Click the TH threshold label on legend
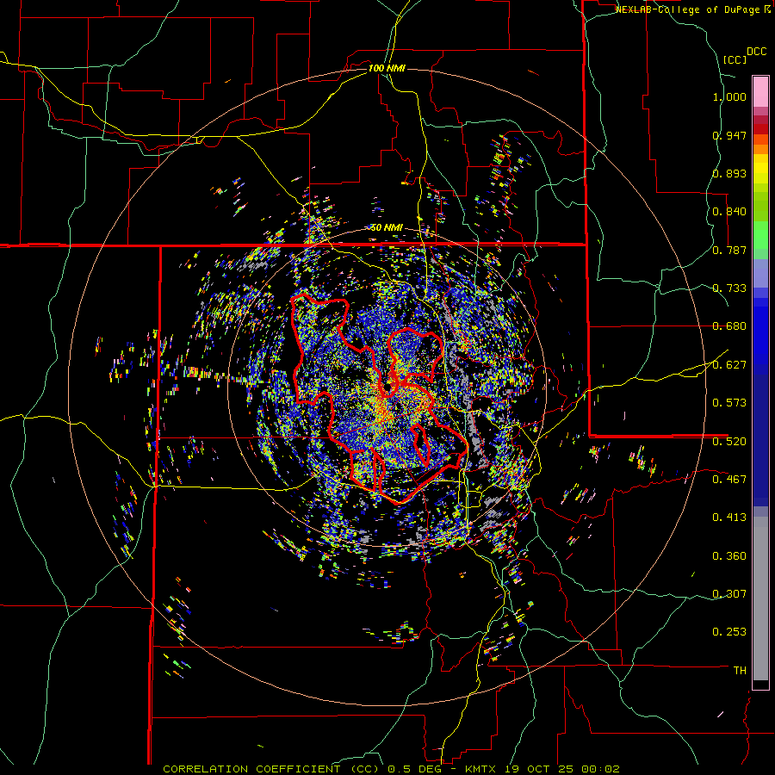Image resolution: width=775 pixels, height=775 pixels. (740, 670)
